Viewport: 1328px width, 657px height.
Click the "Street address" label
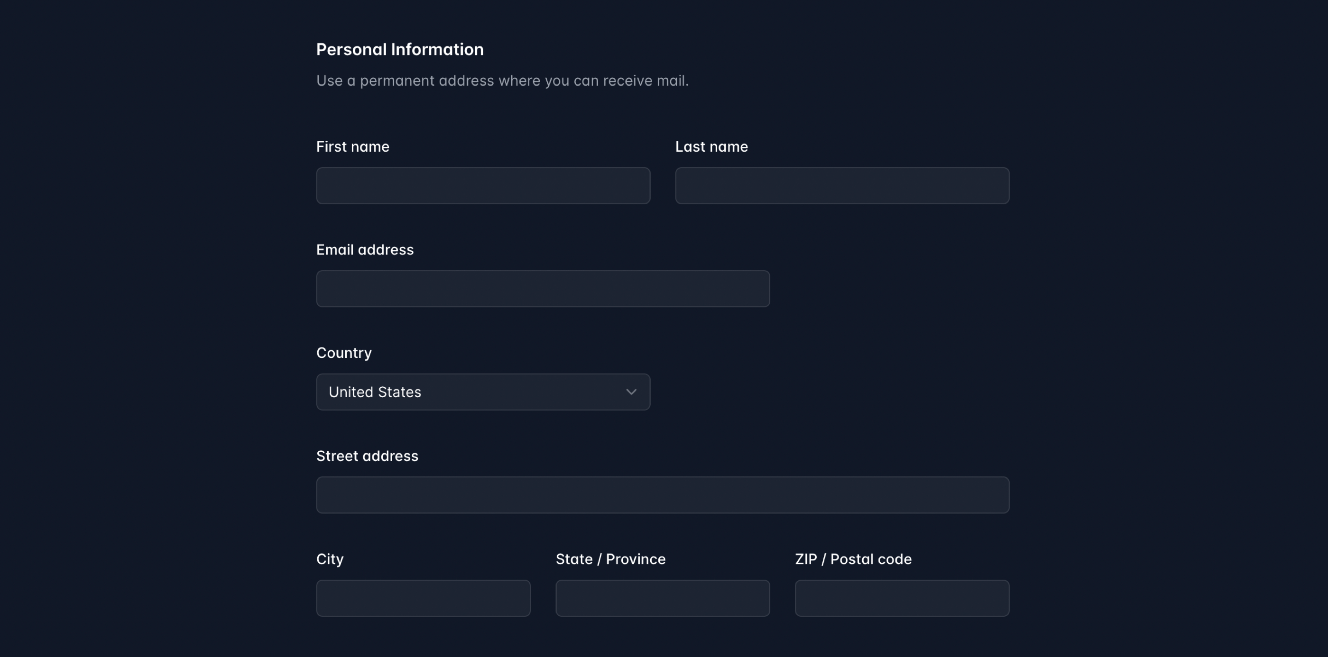point(367,456)
